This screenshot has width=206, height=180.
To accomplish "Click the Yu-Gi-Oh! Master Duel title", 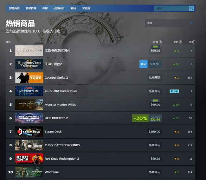I will tap(61, 91).
